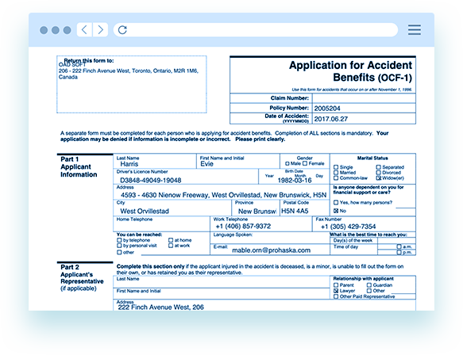463x355 pixels.
Task: Click the Day(s) of the week field
Action: pos(396,240)
